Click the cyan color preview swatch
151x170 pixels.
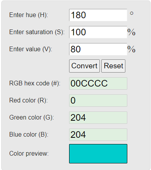[98, 154]
